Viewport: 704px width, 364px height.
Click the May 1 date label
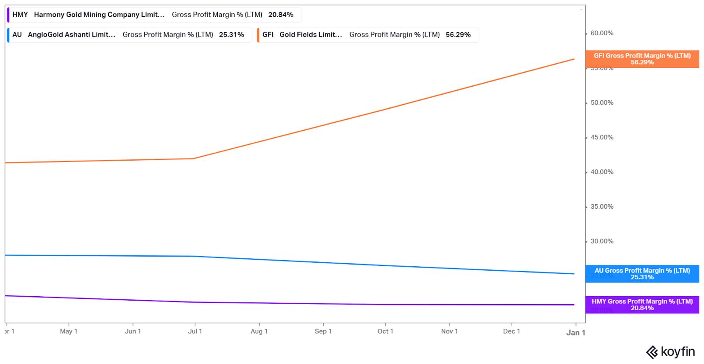click(69, 331)
